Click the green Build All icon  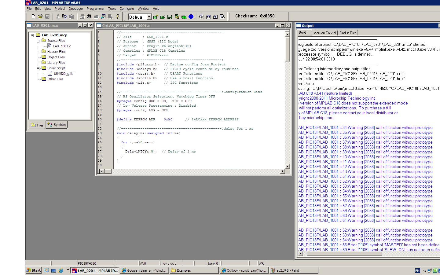pyautogui.click(x=184, y=17)
